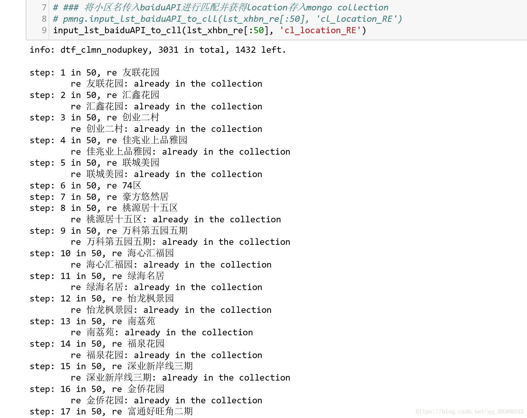Click output line 'step: 7 in 50, re 豪方悠然居'
This screenshot has width=527, height=418.
tap(99, 197)
